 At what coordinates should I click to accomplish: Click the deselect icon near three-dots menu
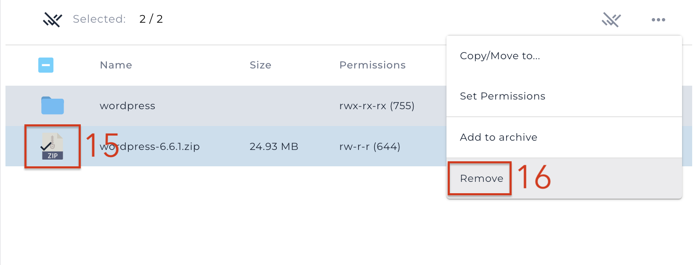pos(611,20)
